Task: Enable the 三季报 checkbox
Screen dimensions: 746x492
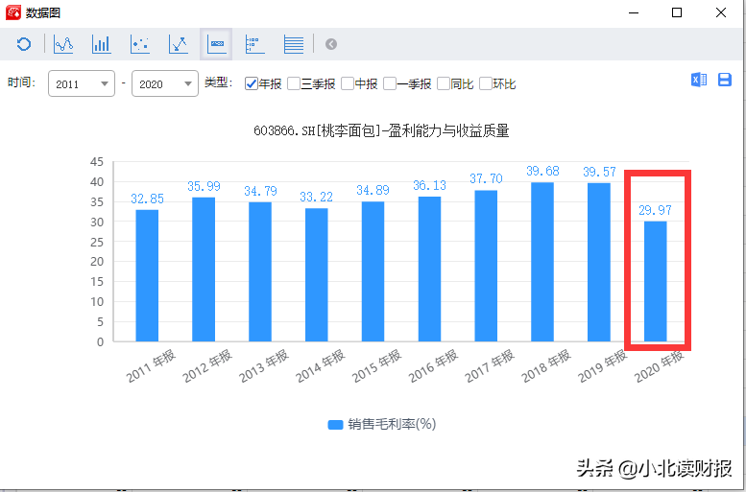Action: click(294, 84)
